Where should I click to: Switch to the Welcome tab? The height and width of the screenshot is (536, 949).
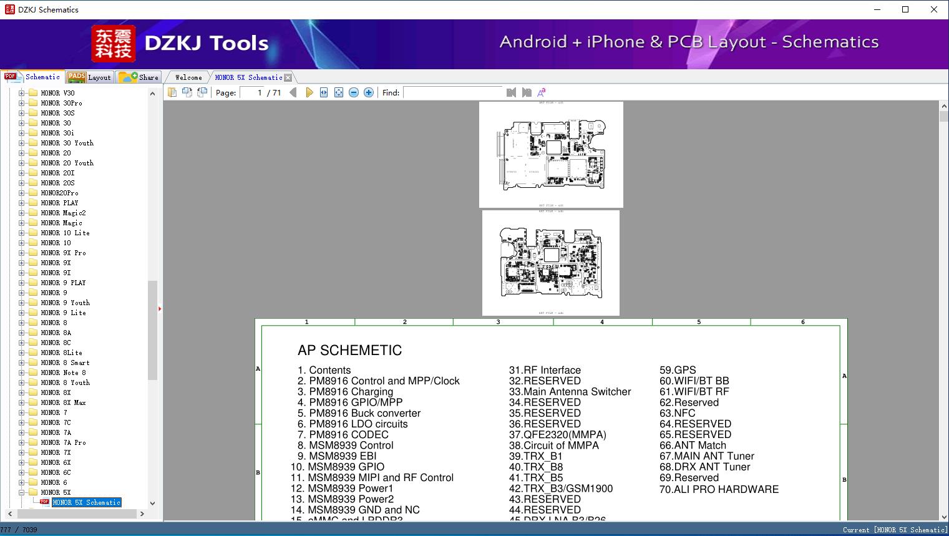(x=188, y=77)
